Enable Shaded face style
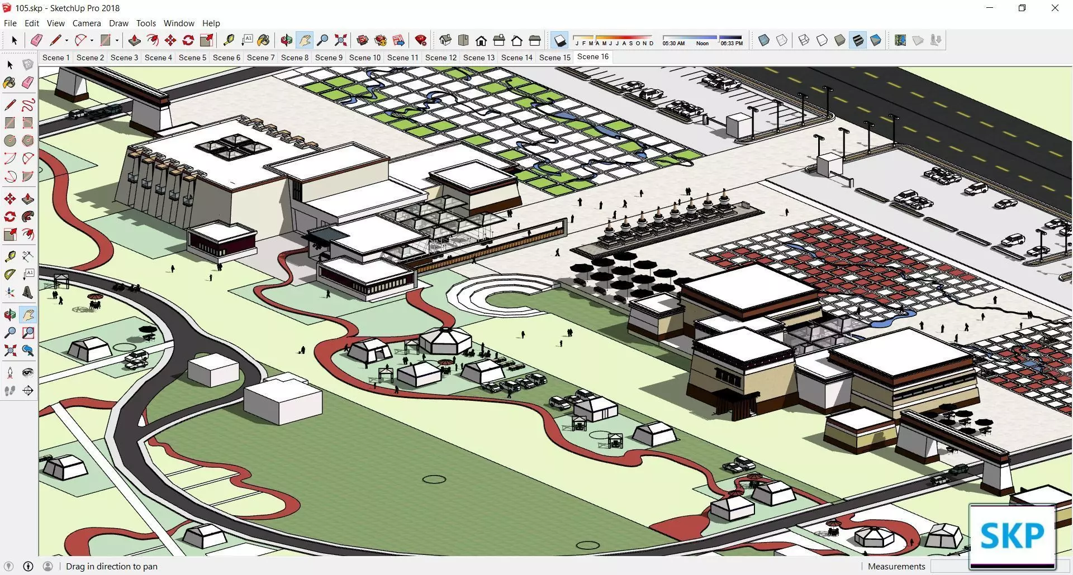 point(840,40)
